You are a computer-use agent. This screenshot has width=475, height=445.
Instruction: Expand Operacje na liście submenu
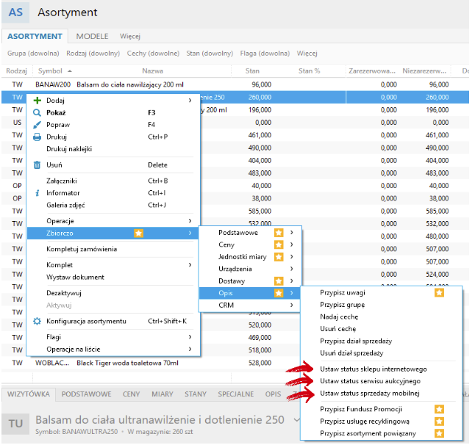[x=190, y=349]
